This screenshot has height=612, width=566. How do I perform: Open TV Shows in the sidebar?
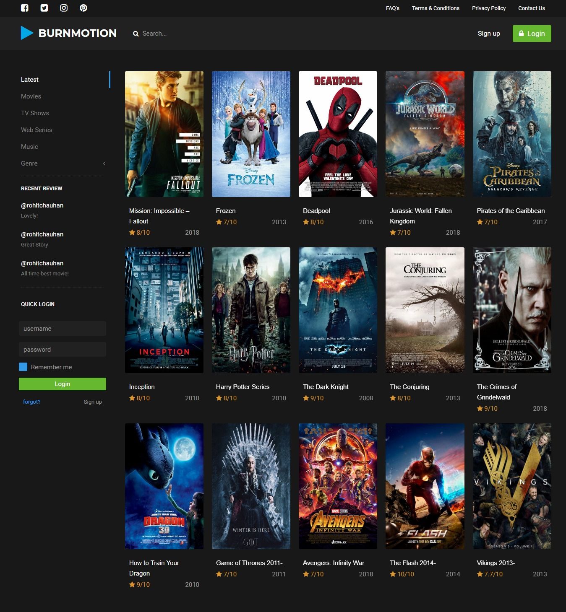coord(35,113)
